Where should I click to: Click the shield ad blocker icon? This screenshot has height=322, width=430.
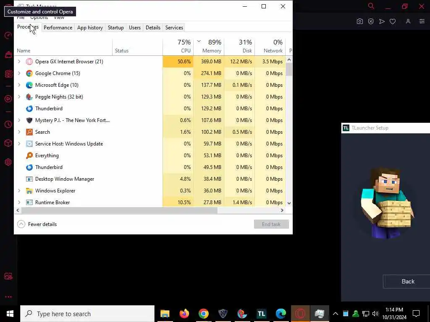(371, 21)
